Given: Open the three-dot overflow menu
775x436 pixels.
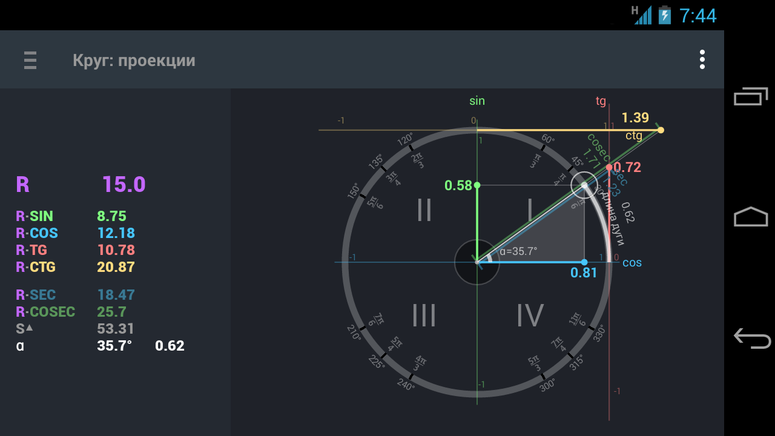Looking at the screenshot, I should coord(702,59).
